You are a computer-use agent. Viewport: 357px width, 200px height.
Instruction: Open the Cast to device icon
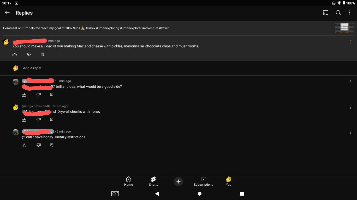click(x=325, y=13)
